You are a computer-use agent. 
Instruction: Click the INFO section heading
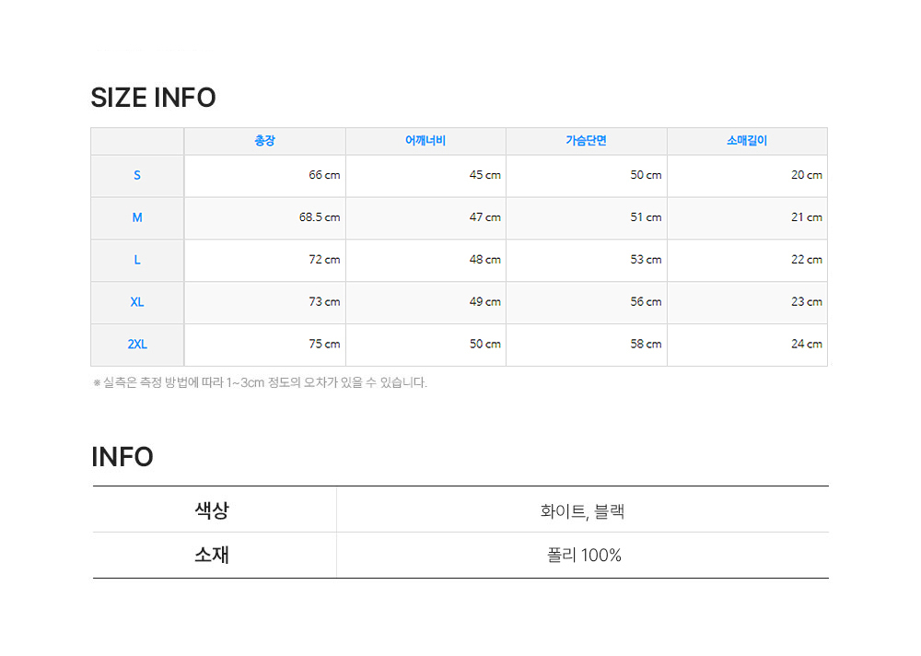(122, 457)
